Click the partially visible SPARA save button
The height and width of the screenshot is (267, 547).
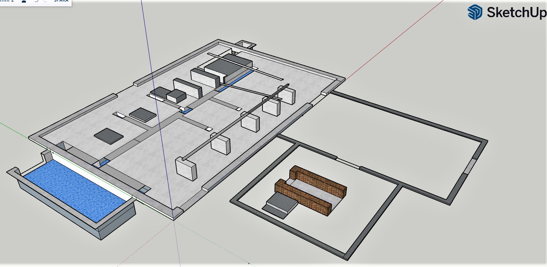click(61, 1)
